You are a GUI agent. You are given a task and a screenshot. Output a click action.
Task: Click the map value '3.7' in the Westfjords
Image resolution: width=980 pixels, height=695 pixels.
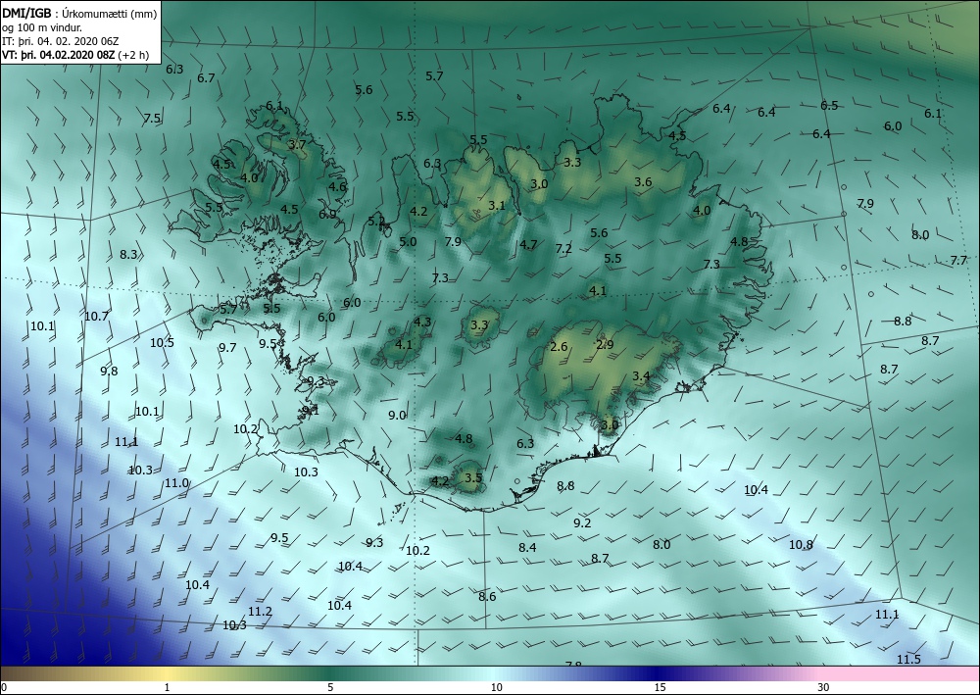298,144
